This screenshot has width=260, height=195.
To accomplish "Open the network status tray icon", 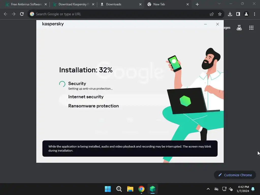I will (x=224, y=189).
